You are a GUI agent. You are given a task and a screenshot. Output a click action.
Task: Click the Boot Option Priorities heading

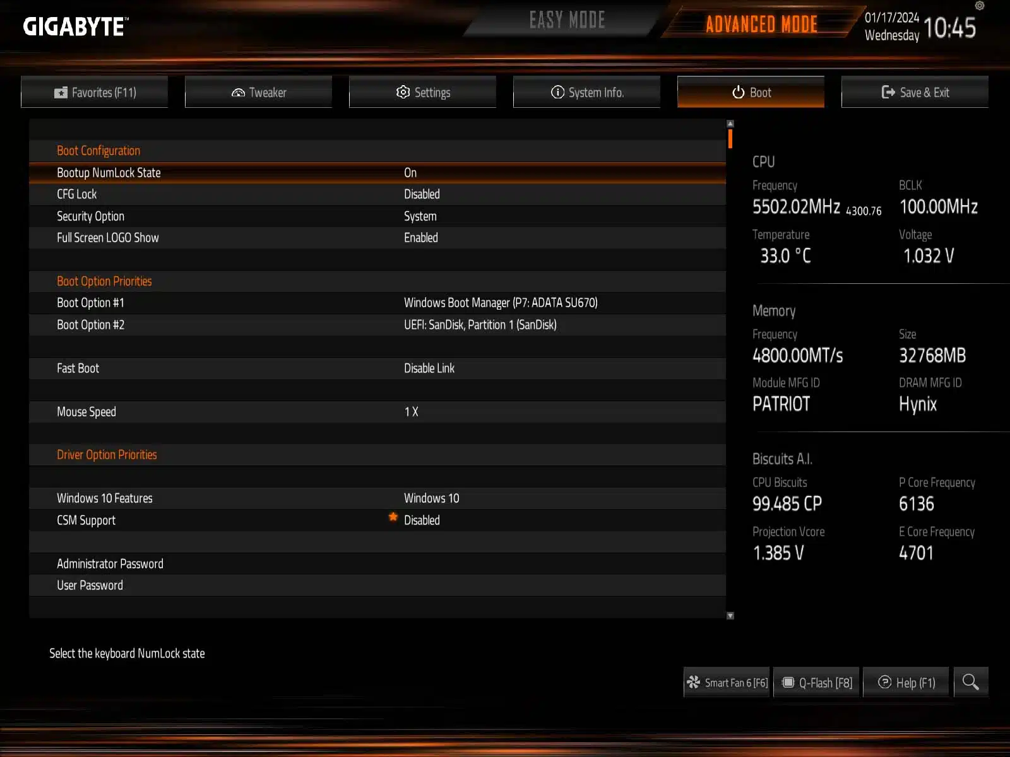(104, 281)
